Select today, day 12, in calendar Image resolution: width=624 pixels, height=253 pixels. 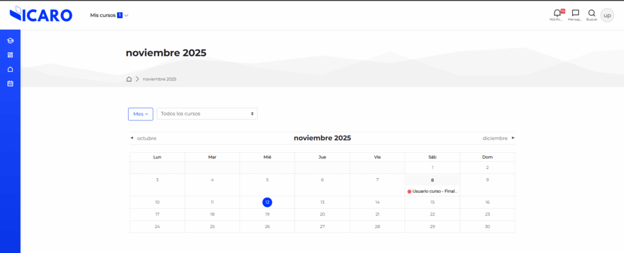tap(267, 202)
